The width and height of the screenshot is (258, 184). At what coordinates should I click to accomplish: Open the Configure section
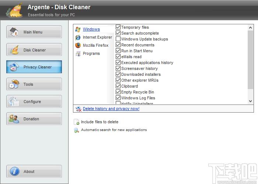34,102
